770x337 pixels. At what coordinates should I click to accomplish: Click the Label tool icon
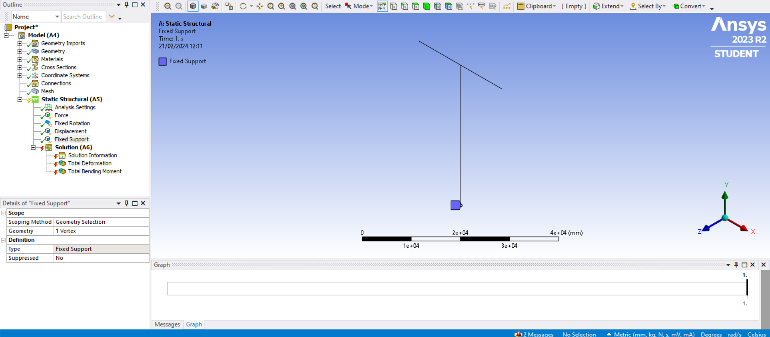[x=482, y=6]
